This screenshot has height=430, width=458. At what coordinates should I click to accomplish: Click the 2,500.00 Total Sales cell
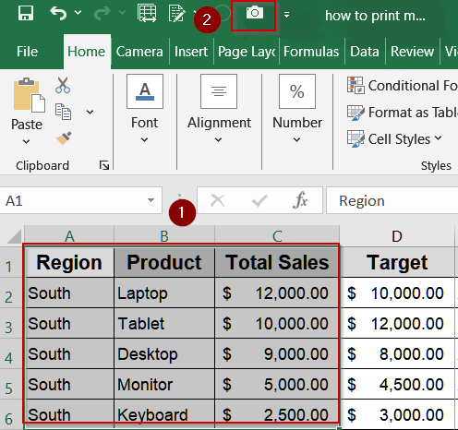coord(277,414)
